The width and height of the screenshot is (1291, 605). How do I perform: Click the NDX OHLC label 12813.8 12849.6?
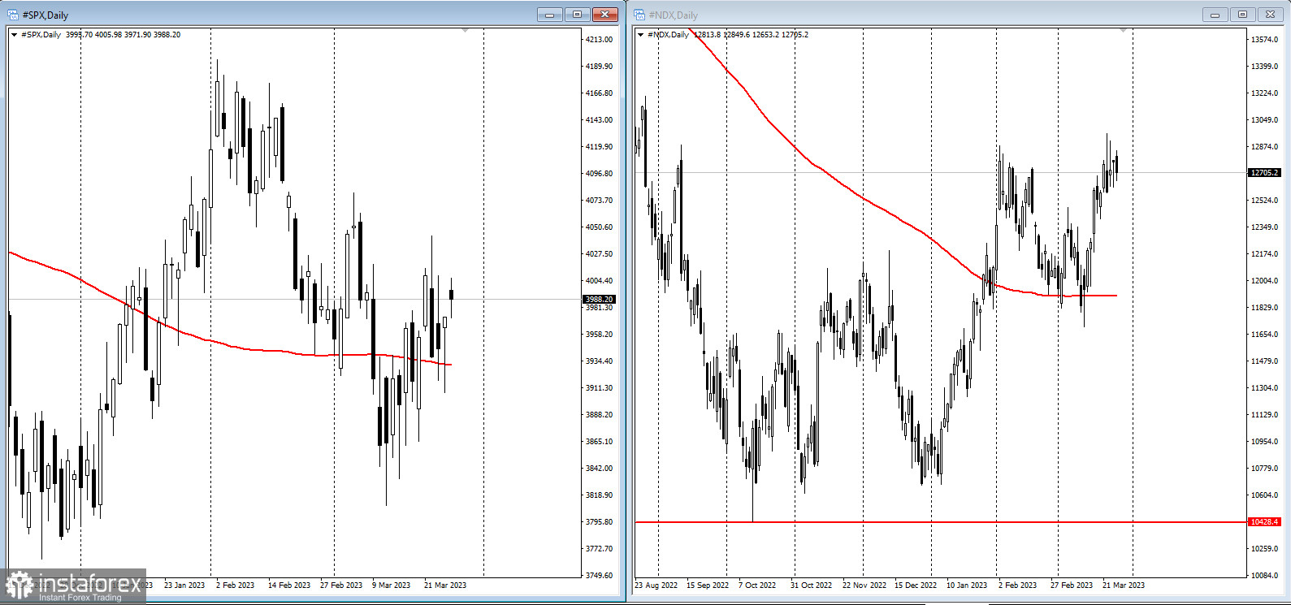721,35
